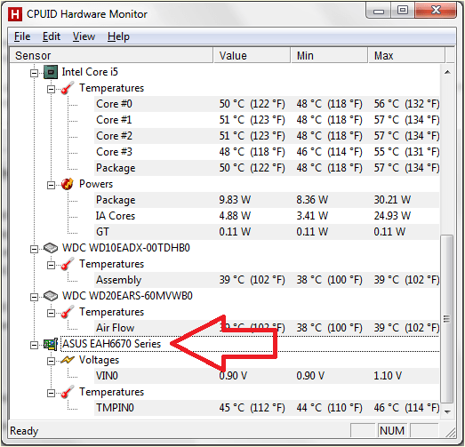Image resolution: width=465 pixels, height=447 pixels.
Task: Click the WD20EARS hard drive icon
Action: [51, 296]
